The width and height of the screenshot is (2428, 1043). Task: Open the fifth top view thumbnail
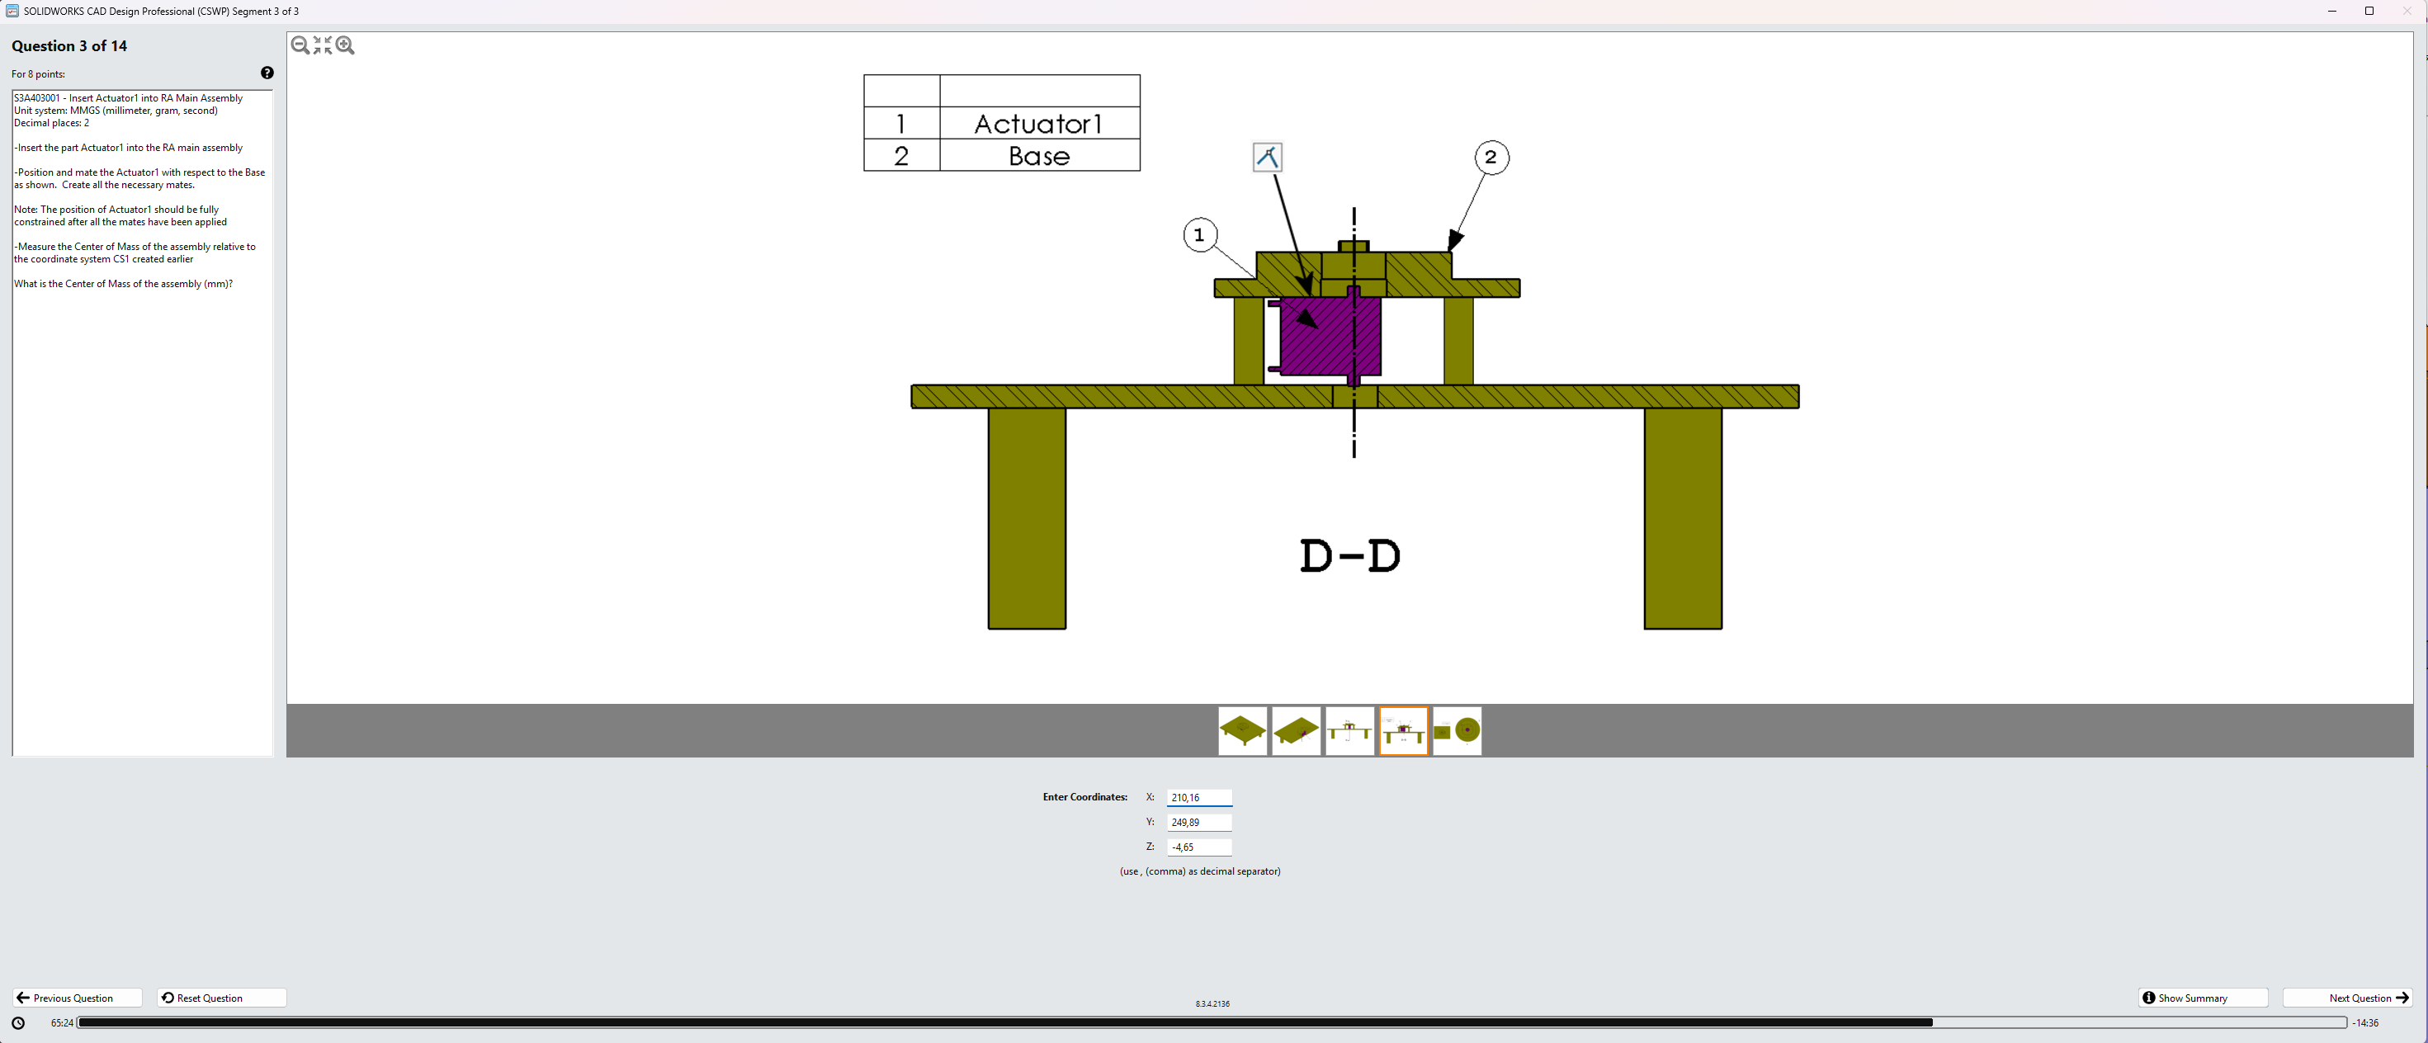tap(1457, 730)
